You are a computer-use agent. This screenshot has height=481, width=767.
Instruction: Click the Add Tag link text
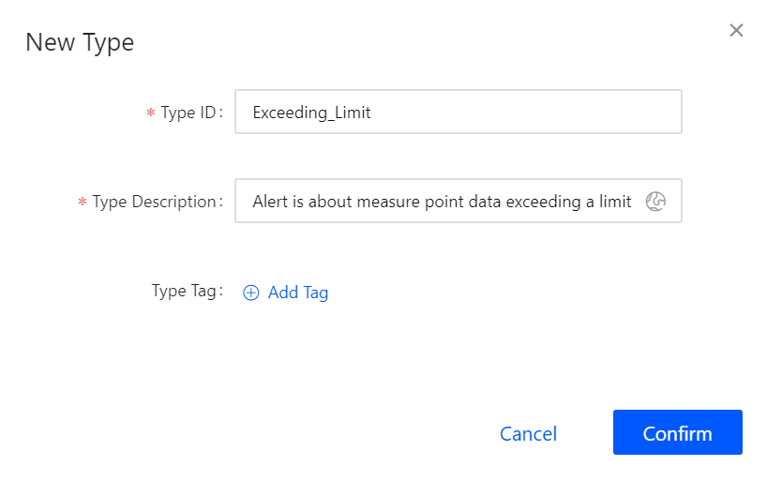pos(297,293)
